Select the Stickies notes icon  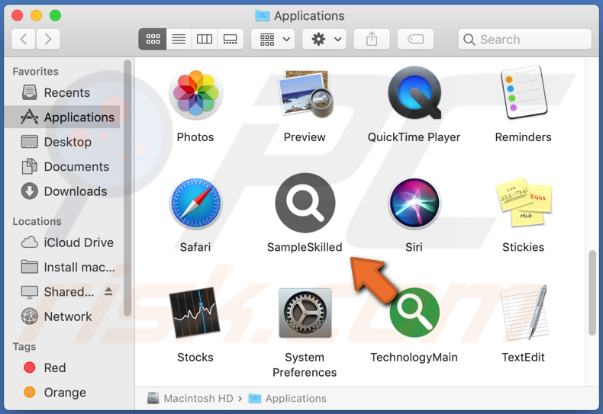(x=524, y=202)
